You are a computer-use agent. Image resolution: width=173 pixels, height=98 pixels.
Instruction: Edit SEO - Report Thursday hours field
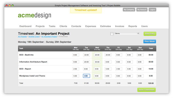108,69
